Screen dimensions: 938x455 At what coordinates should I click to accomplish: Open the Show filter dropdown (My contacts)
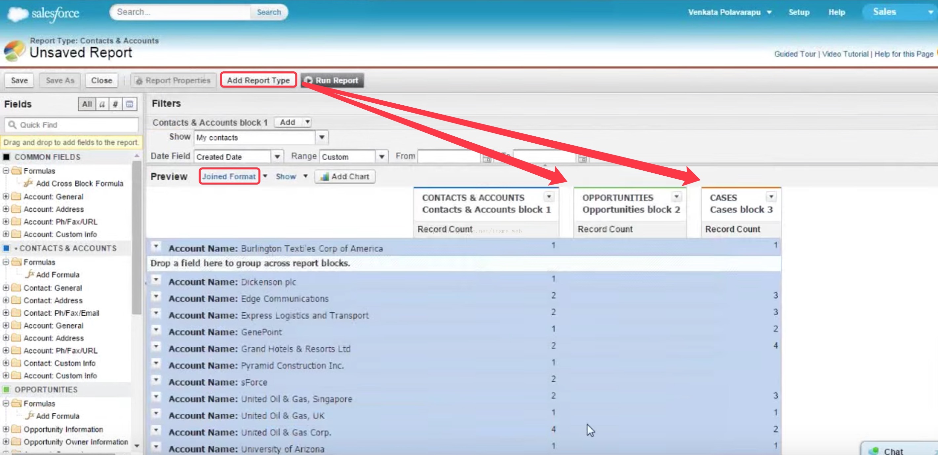point(322,137)
